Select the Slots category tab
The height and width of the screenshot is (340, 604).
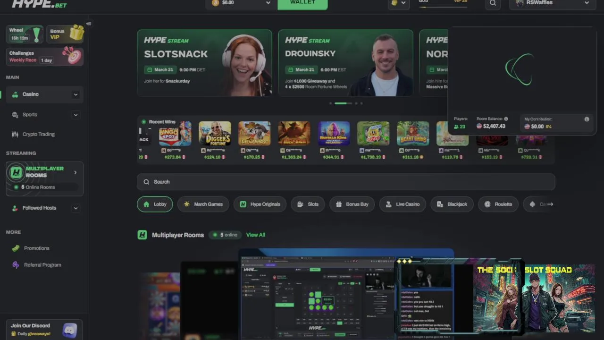(x=308, y=204)
